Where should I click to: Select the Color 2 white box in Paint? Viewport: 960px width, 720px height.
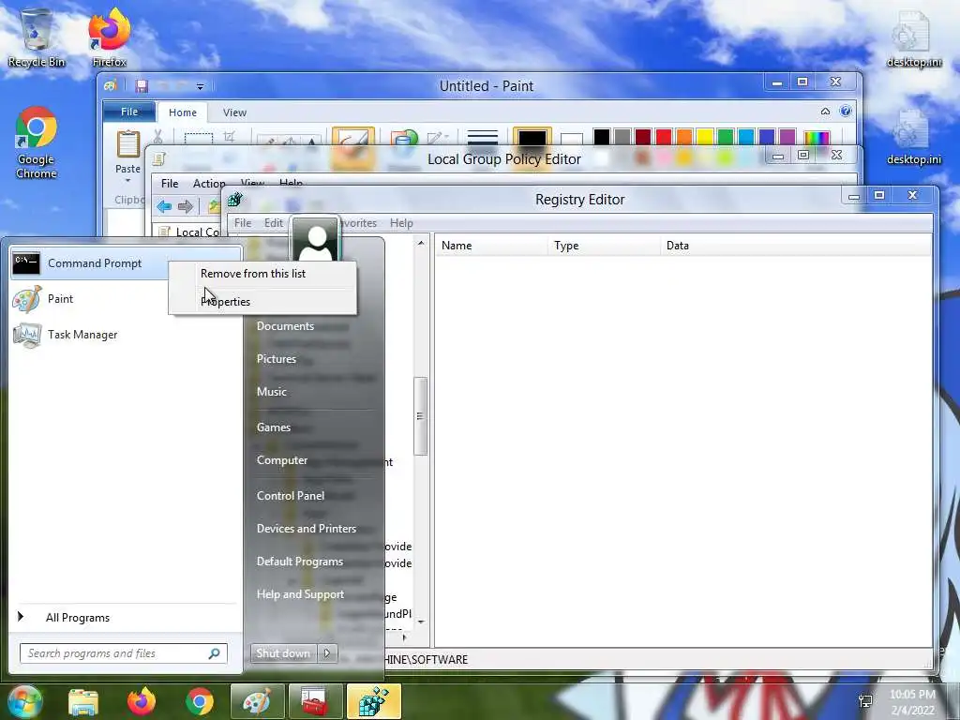[571, 139]
